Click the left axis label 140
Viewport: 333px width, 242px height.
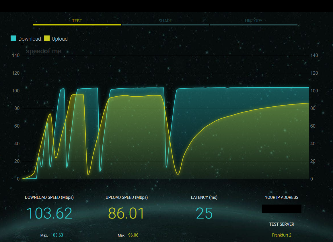click(16, 55)
